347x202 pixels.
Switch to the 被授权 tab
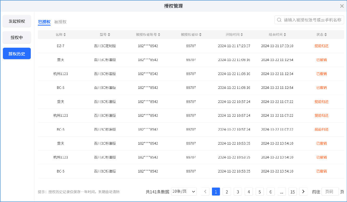point(60,22)
